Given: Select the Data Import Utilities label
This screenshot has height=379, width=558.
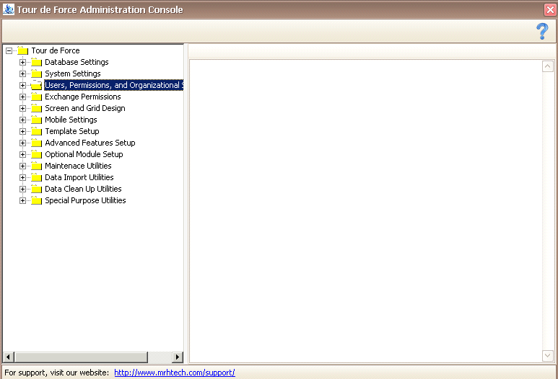Looking at the screenshot, I should click(79, 177).
